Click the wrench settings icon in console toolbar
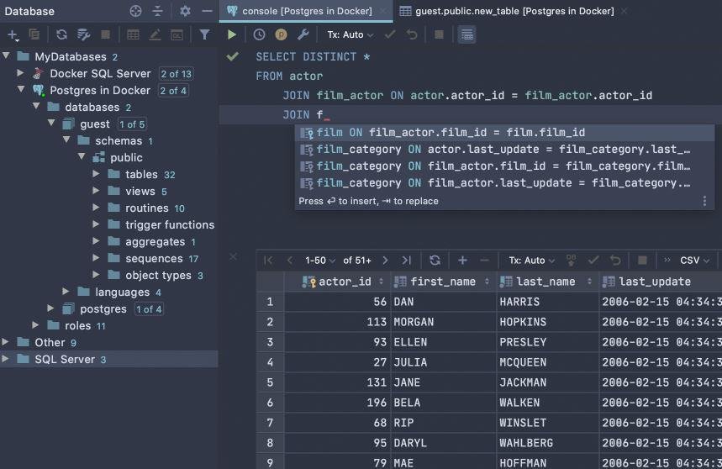 click(303, 34)
